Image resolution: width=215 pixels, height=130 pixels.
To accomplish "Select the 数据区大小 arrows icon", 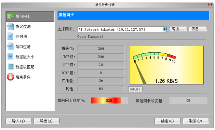I will 10,56.
